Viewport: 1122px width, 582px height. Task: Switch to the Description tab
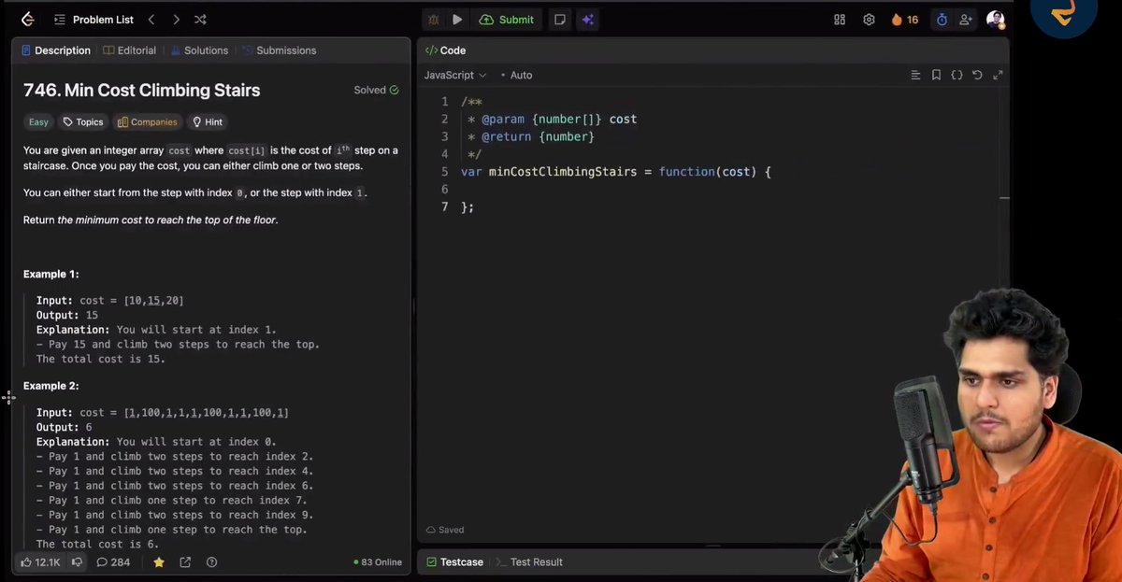[56, 50]
